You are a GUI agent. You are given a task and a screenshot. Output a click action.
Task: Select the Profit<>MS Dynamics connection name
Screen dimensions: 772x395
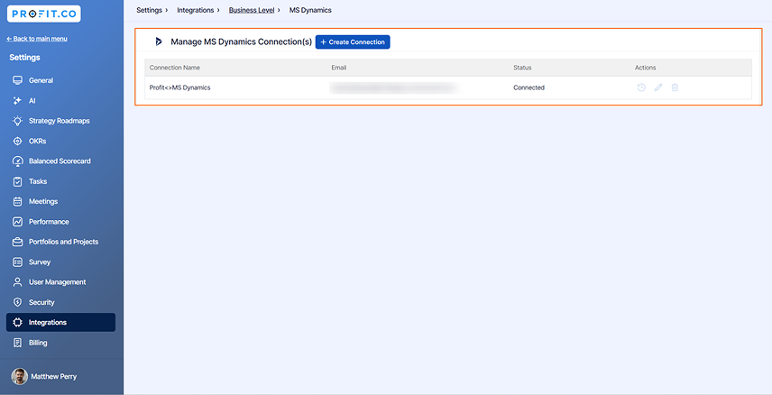point(180,87)
